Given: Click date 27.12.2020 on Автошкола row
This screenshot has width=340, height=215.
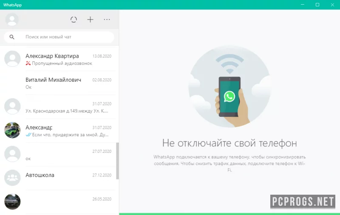Looking at the screenshot, I should point(102,175).
